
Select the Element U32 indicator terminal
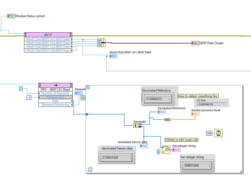79,93
